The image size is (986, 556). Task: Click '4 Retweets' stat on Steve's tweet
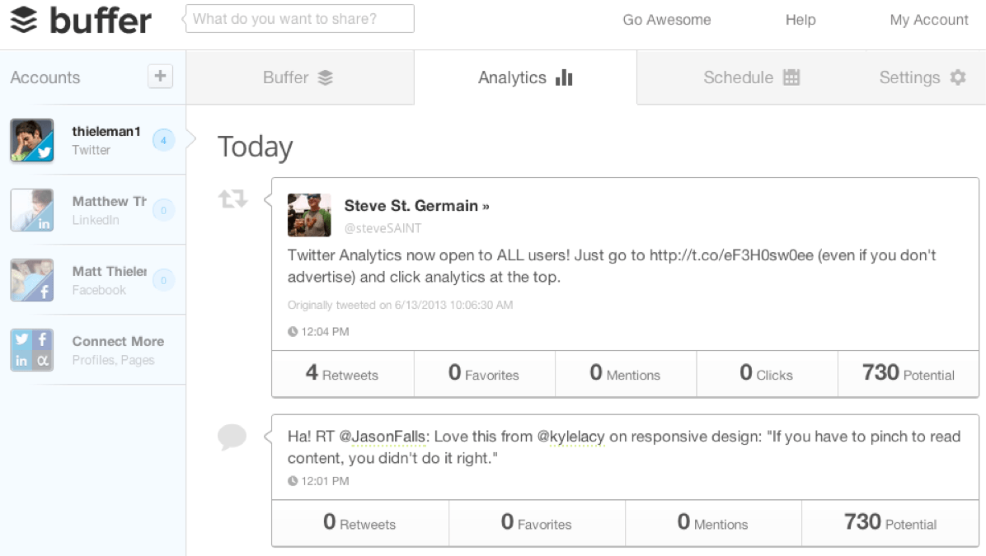click(343, 373)
